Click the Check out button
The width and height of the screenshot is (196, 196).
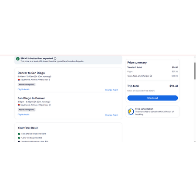coord(152,98)
